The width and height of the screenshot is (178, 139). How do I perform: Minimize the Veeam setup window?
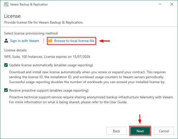(160, 4)
